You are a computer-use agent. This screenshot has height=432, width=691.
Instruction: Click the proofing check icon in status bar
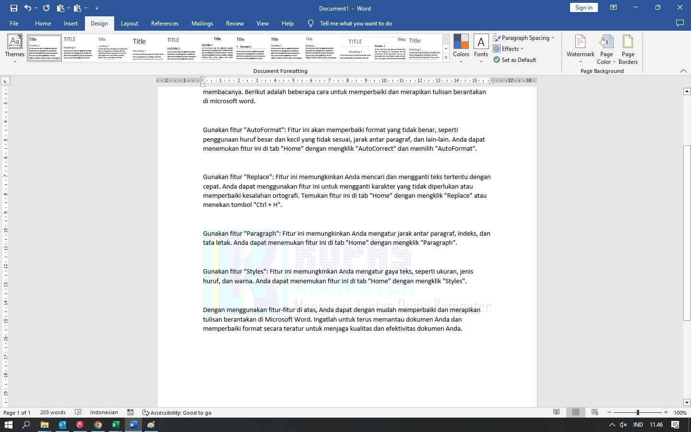78,413
